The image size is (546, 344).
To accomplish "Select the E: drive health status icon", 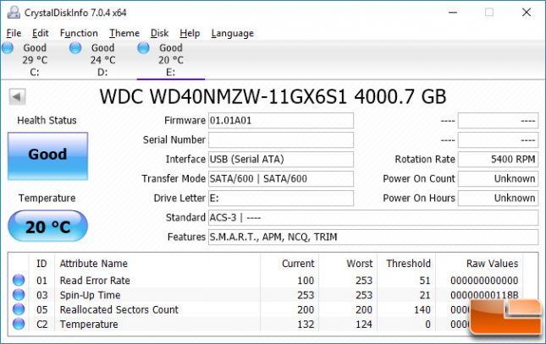I will click(x=143, y=47).
